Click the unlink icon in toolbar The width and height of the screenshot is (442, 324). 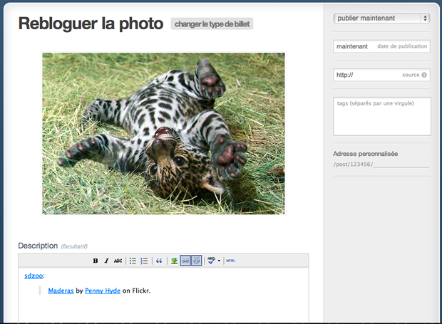click(197, 261)
